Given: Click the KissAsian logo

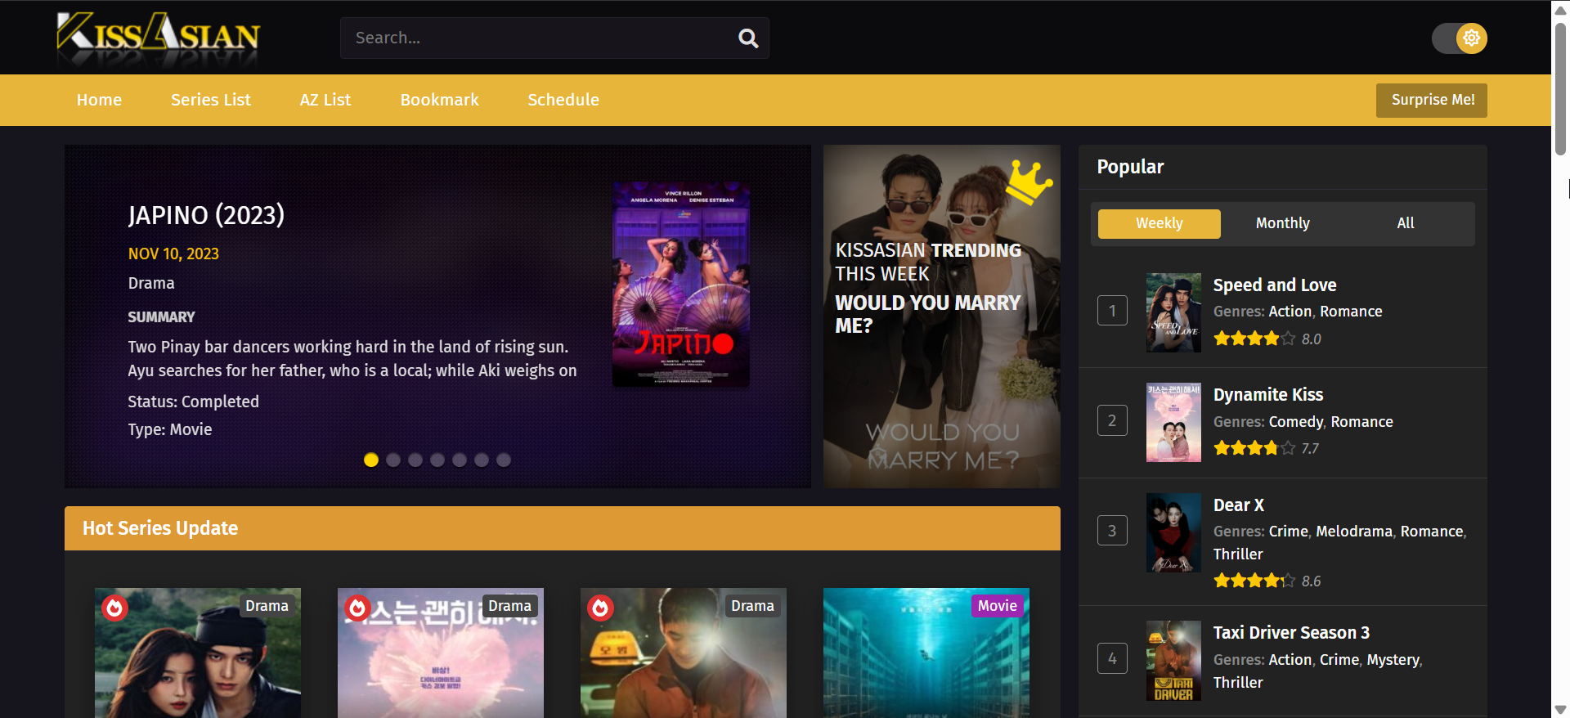Looking at the screenshot, I should [158, 38].
